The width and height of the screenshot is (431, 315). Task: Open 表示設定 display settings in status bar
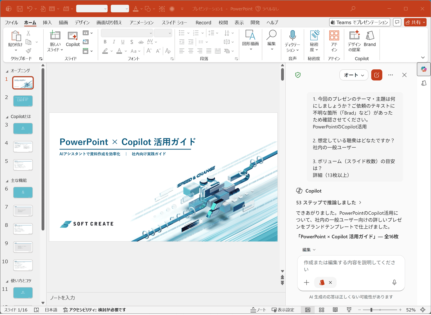coord(283,310)
